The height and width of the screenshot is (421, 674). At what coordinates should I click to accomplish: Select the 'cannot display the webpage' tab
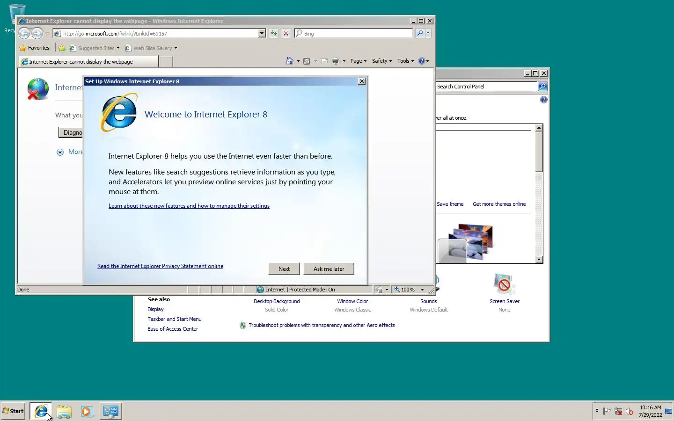pyautogui.click(x=88, y=62)
